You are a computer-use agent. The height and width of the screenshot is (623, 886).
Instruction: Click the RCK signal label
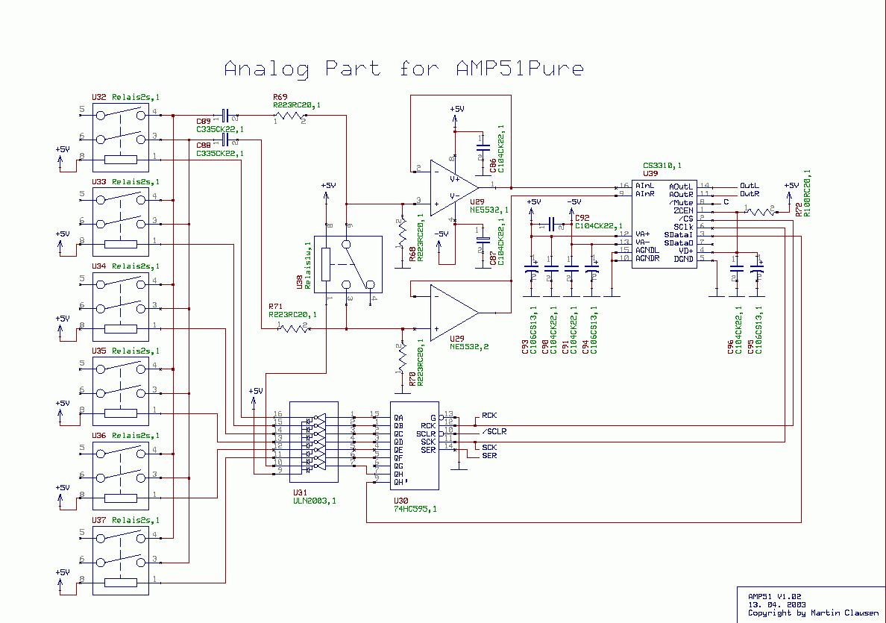[x=489, y=415]
